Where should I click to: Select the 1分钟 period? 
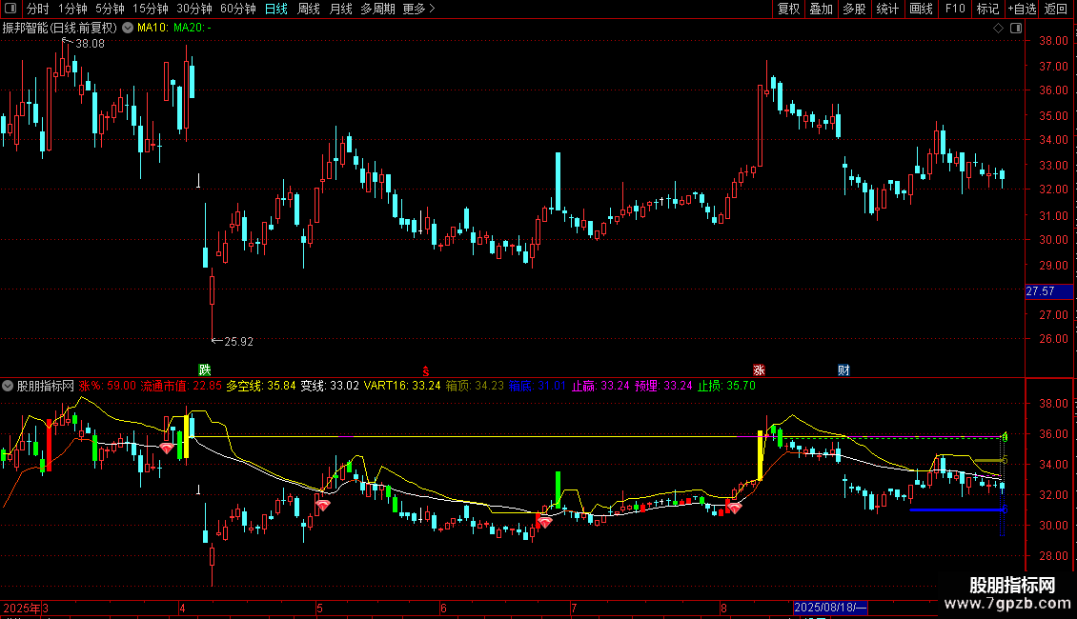tap(72, 9)
